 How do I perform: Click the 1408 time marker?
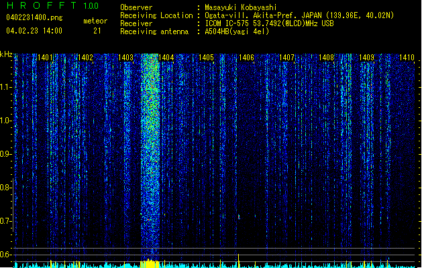click(327, 57)
